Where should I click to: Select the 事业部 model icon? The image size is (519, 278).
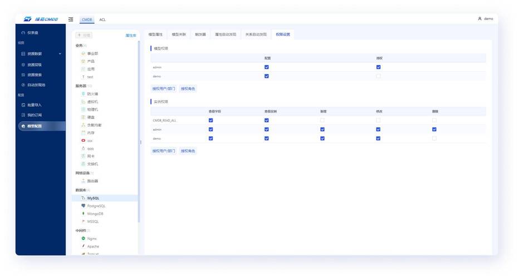point(84,53)
